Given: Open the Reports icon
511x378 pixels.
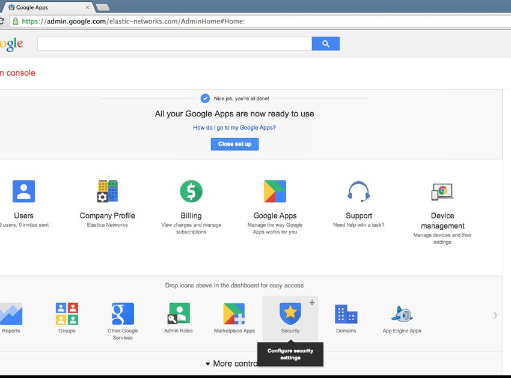Looking at the screenshot, I should point(11,314).
